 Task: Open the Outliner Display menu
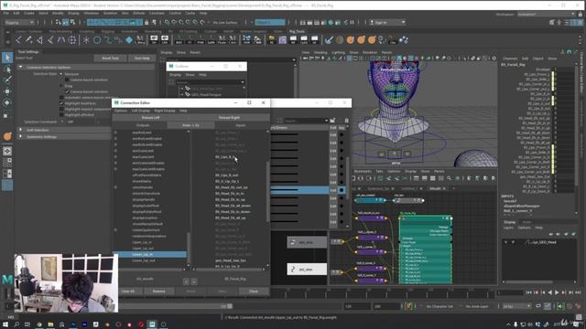click(175, 75)
